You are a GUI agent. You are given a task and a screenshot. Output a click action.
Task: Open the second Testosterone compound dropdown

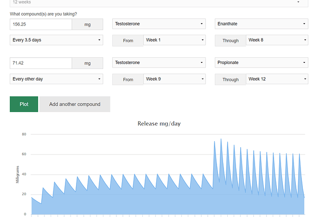pyautogui.click(x=159, y=62)
